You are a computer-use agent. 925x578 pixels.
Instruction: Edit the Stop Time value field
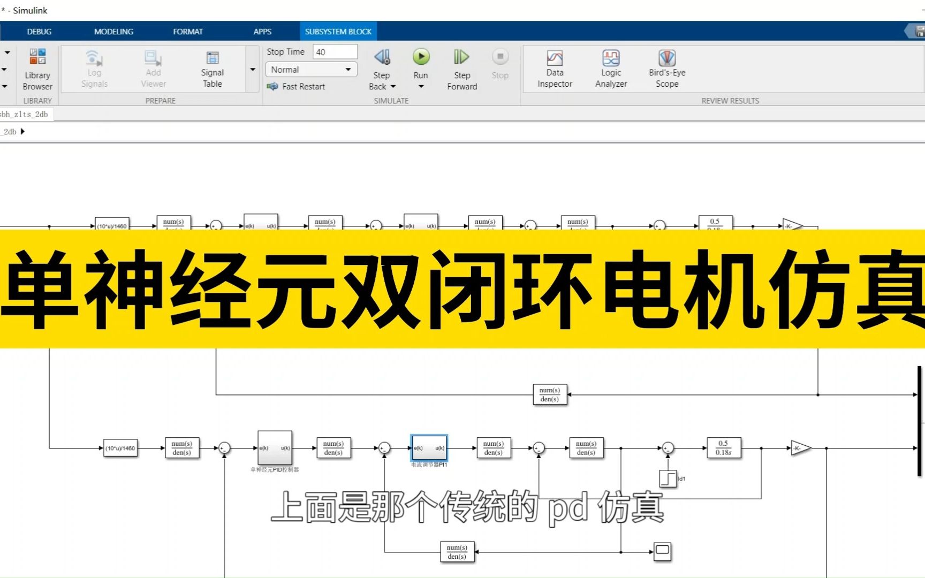tap(335, 51)
